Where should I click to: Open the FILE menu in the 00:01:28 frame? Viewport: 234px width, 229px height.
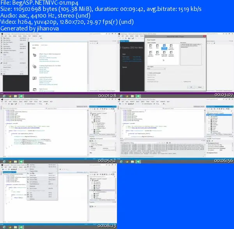2,36
